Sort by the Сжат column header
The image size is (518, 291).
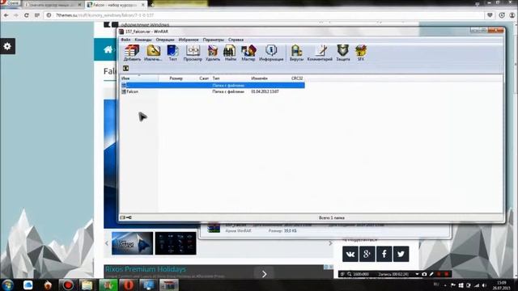pos(204,78)
